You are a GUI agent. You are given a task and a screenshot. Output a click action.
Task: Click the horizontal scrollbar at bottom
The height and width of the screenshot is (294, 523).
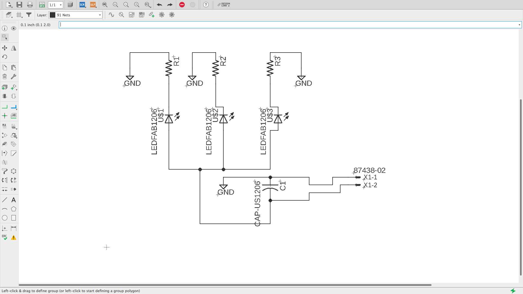pyautogui.click(x=225, y=285)
